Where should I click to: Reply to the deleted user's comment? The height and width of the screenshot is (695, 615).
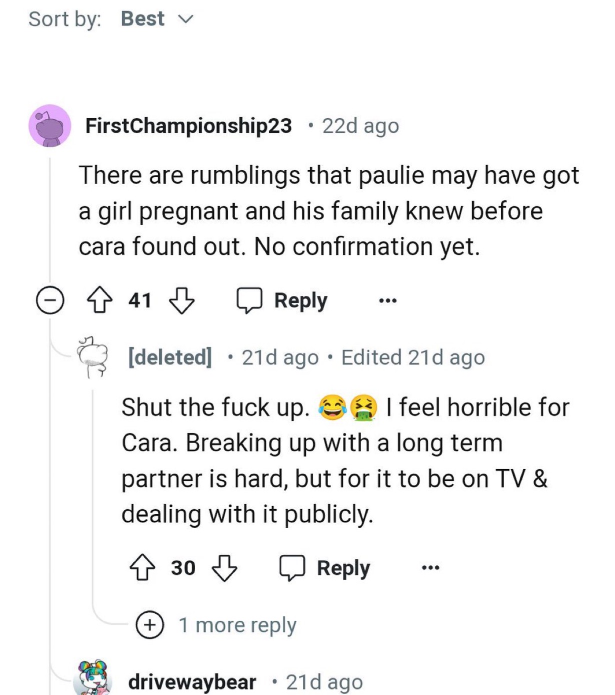point(324,568)
